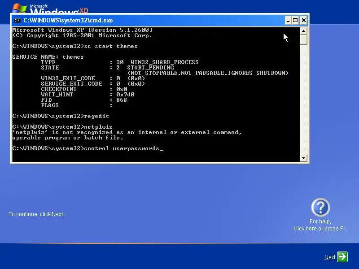This screenshot has height=269, width=359.
Task: Click the cmd.exe title bar icon
Action: pos(17,20)
